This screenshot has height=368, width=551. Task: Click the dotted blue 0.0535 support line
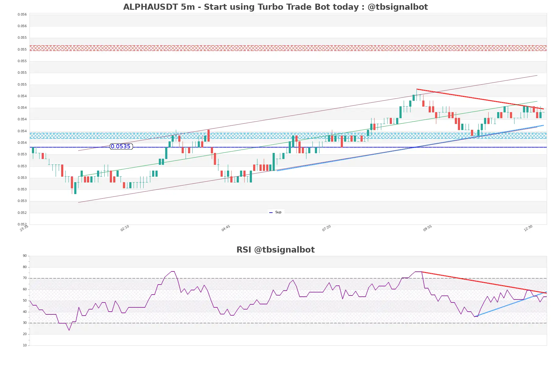(288, 147)
